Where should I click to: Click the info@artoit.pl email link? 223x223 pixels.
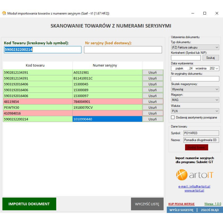(194, 186)
